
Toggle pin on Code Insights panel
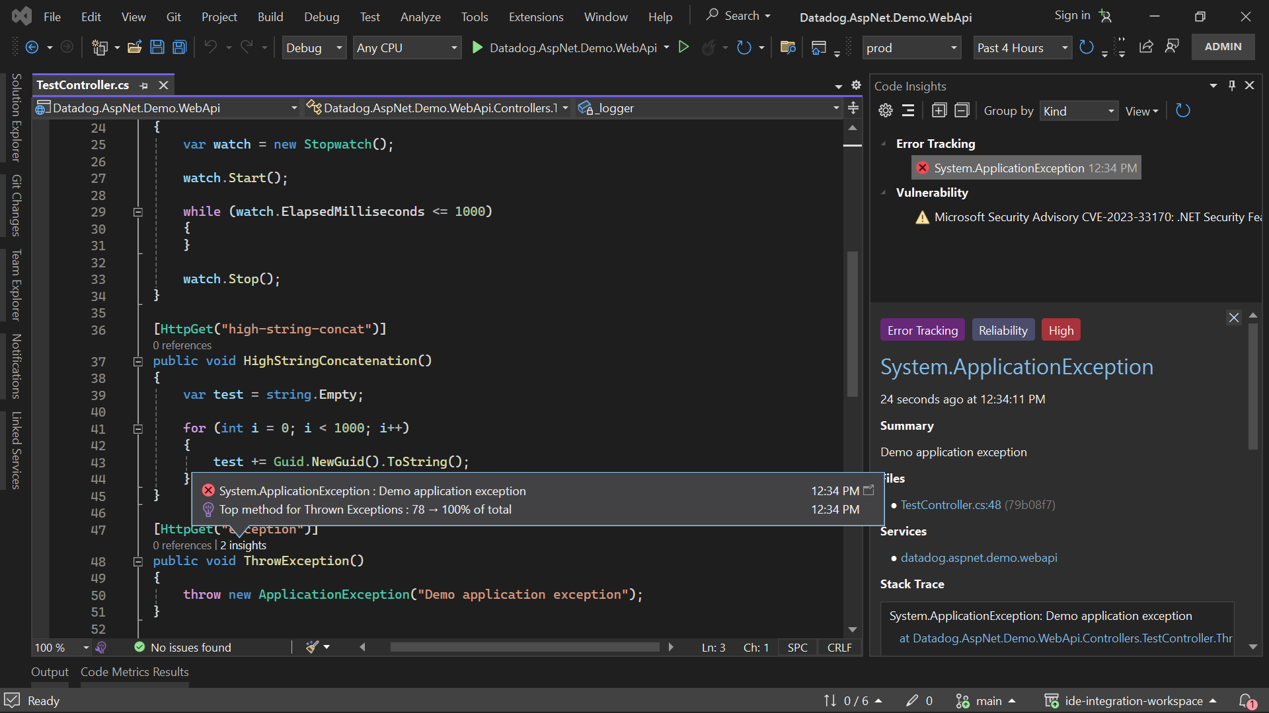[1232, 85]
